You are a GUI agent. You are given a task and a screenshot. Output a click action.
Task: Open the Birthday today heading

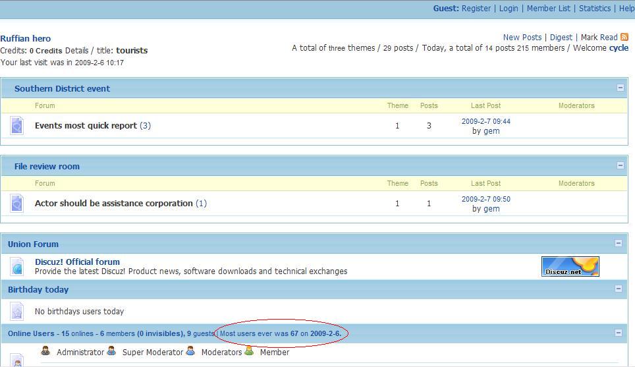click(x=38, y=290)
